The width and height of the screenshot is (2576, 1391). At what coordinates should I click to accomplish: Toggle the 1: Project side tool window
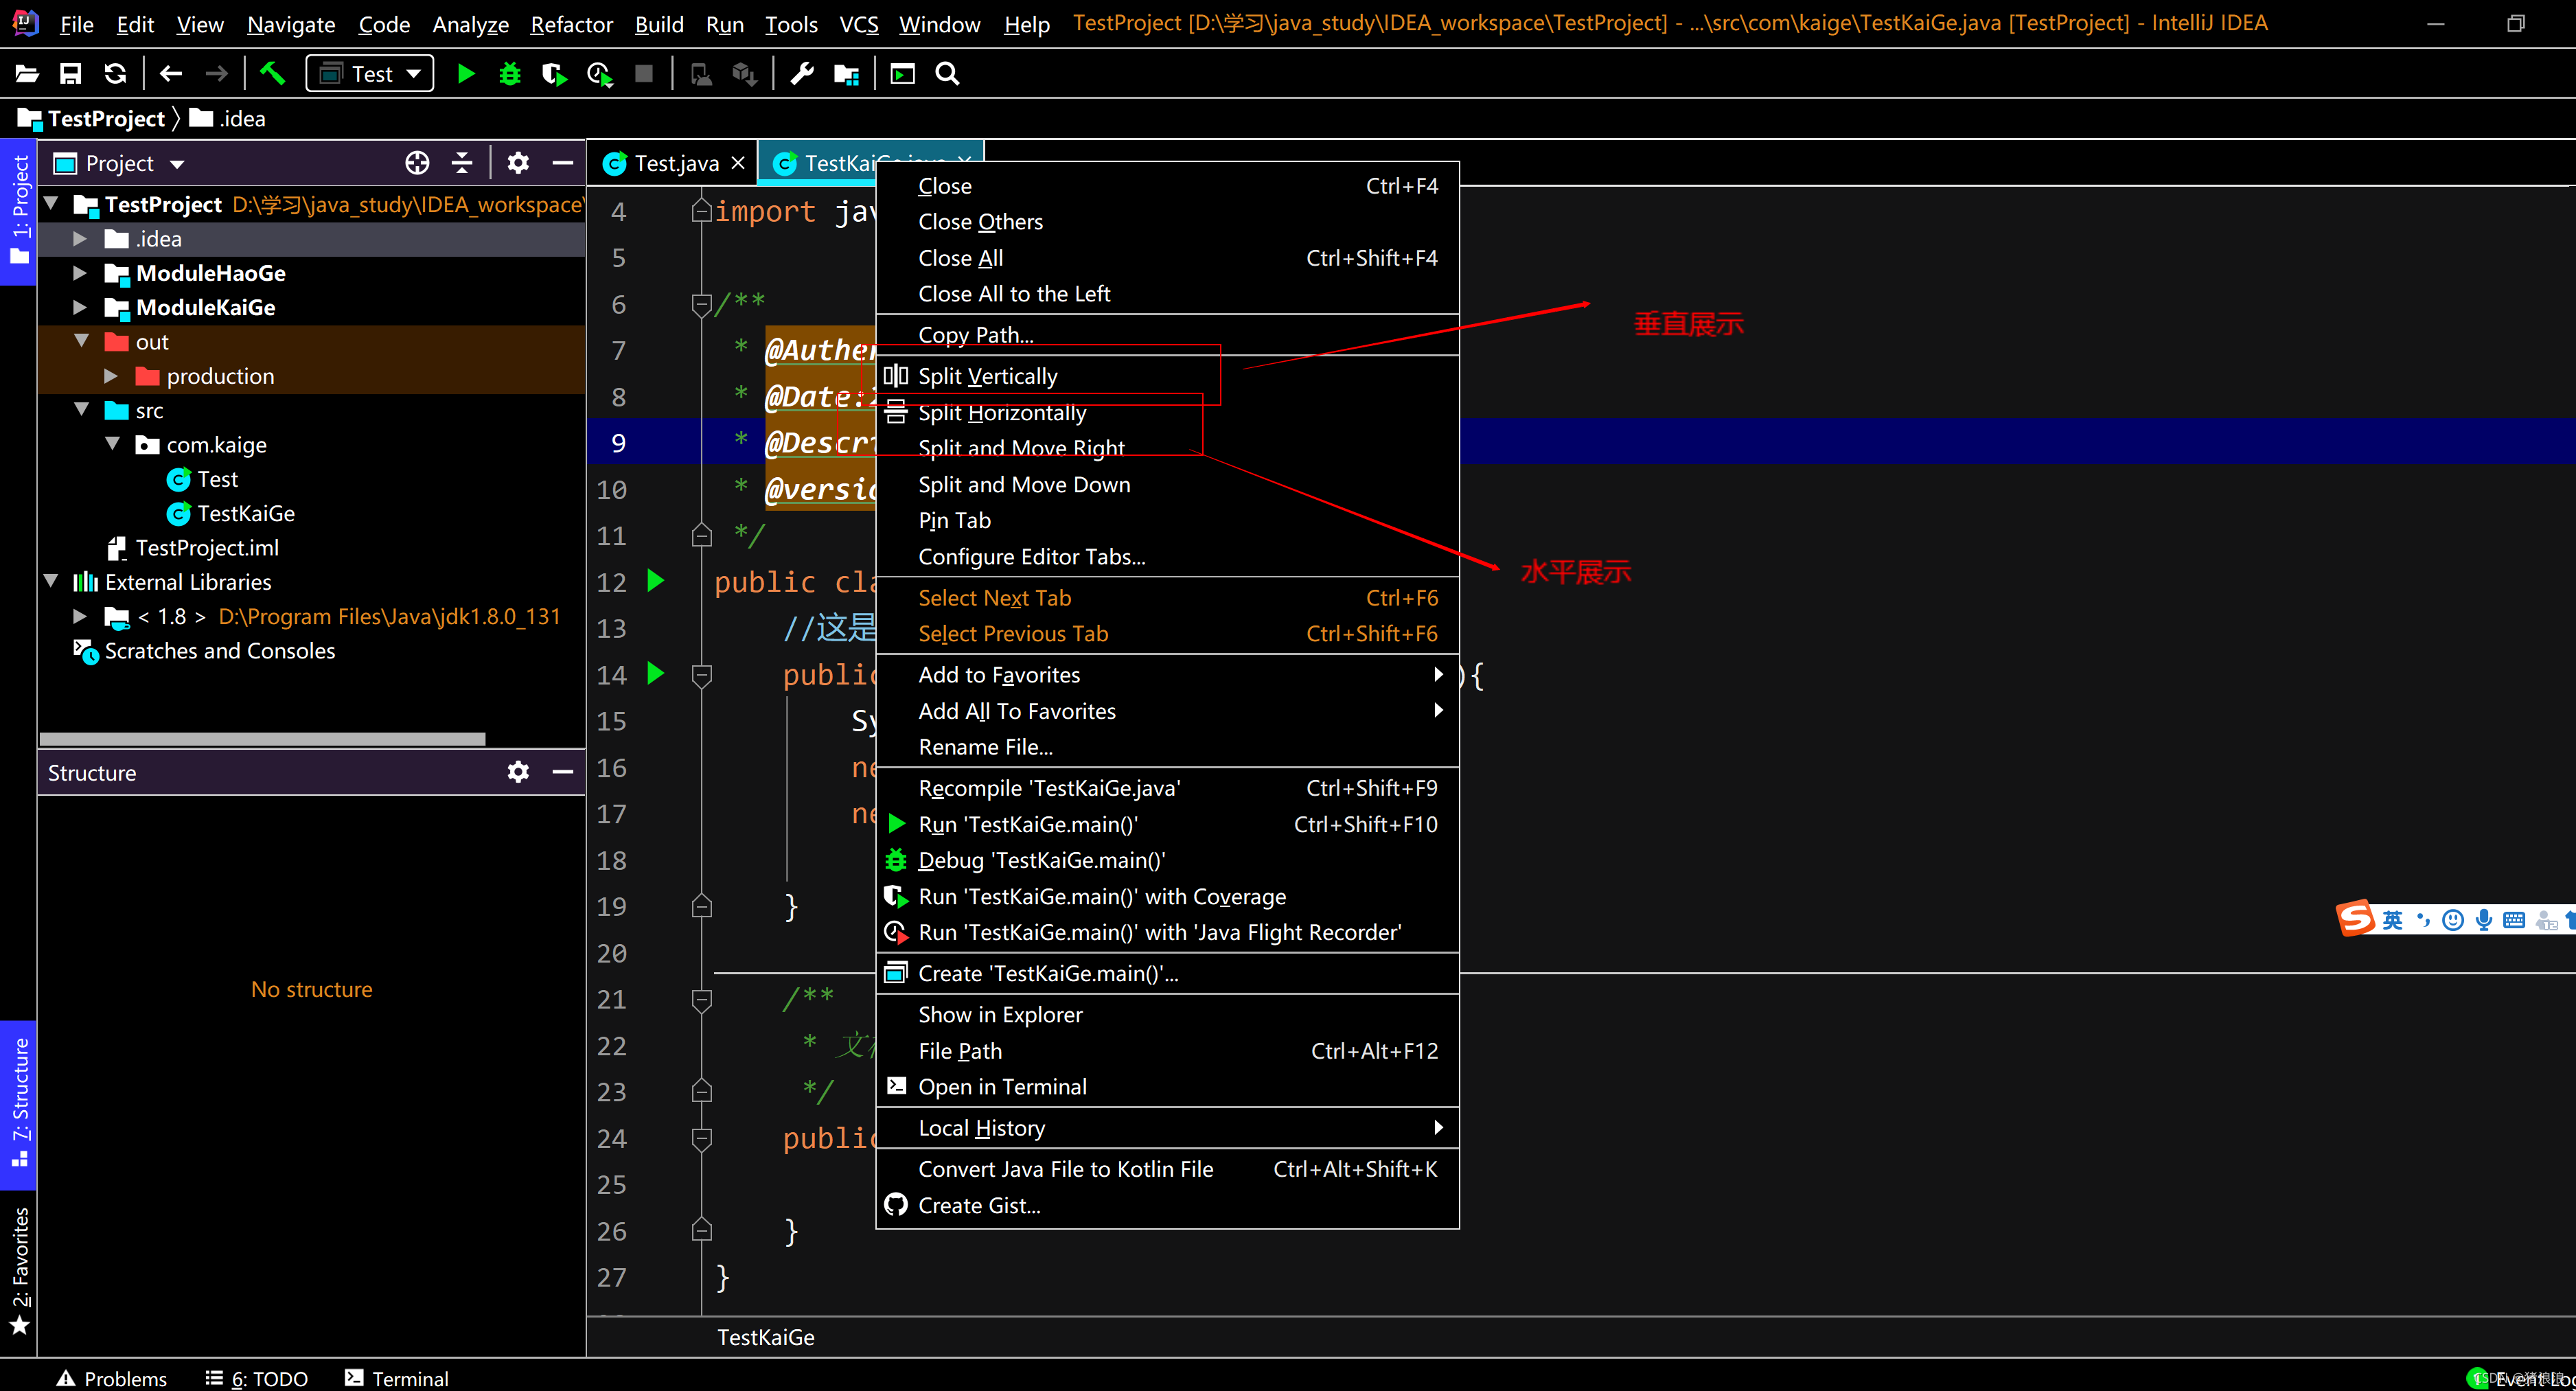click(19, 212)
